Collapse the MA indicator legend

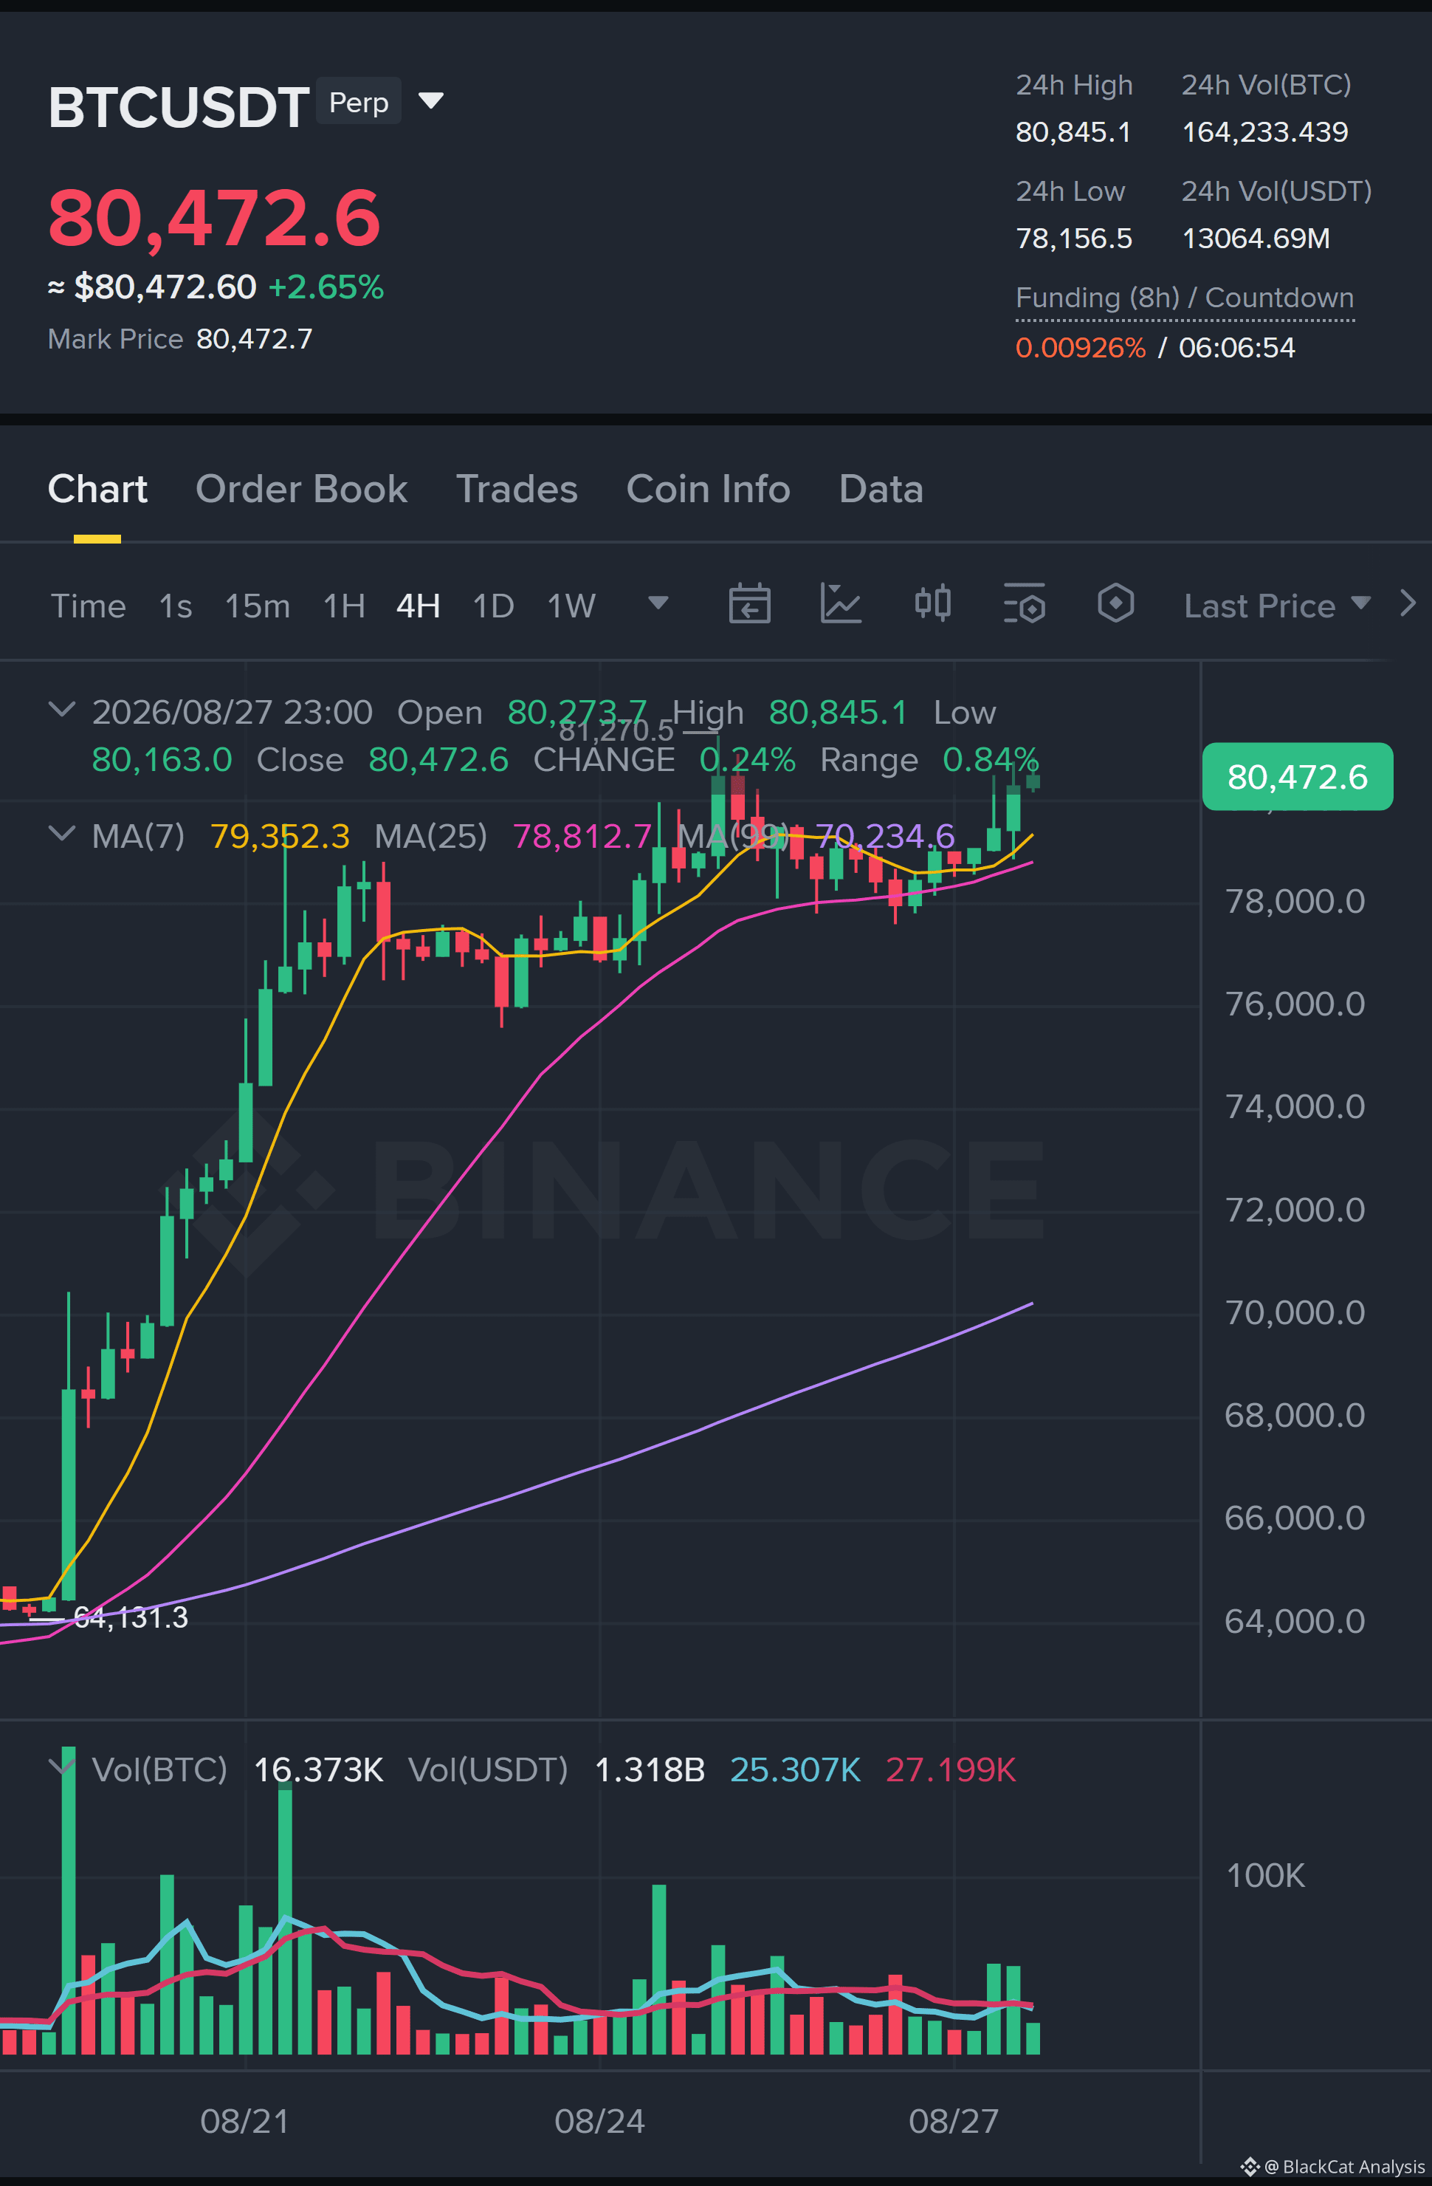click(61, 834)
